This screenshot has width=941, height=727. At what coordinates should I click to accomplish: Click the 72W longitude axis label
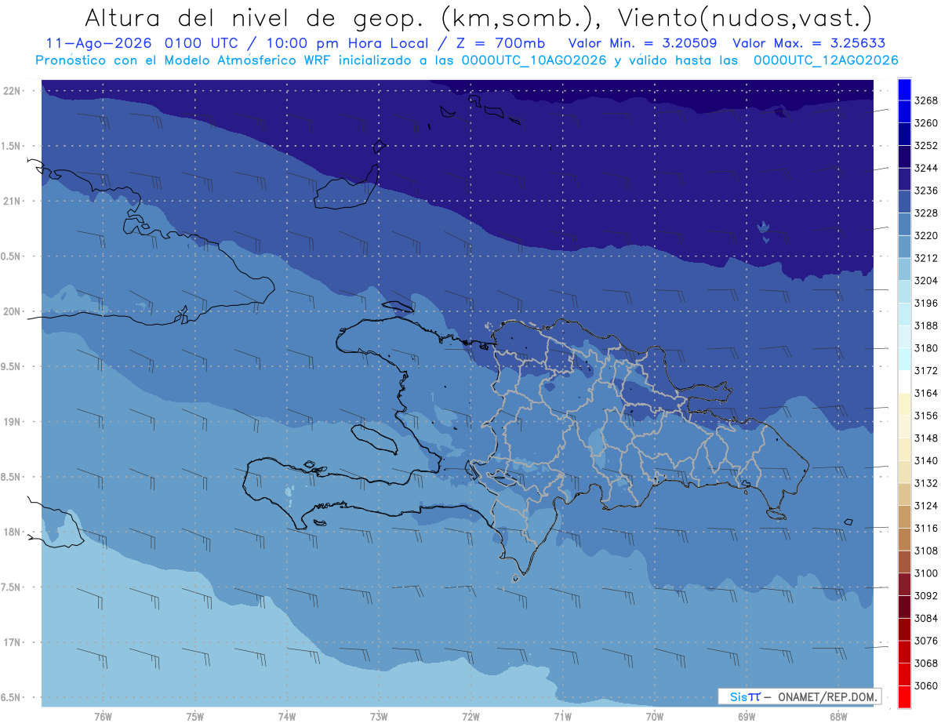pyautogui.click(x=470, y=717)
